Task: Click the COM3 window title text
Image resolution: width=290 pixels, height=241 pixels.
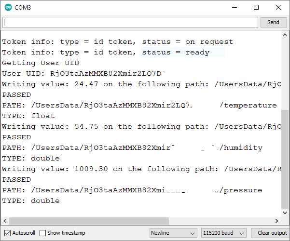Action: pyautogui.click(x=23, y=8)
